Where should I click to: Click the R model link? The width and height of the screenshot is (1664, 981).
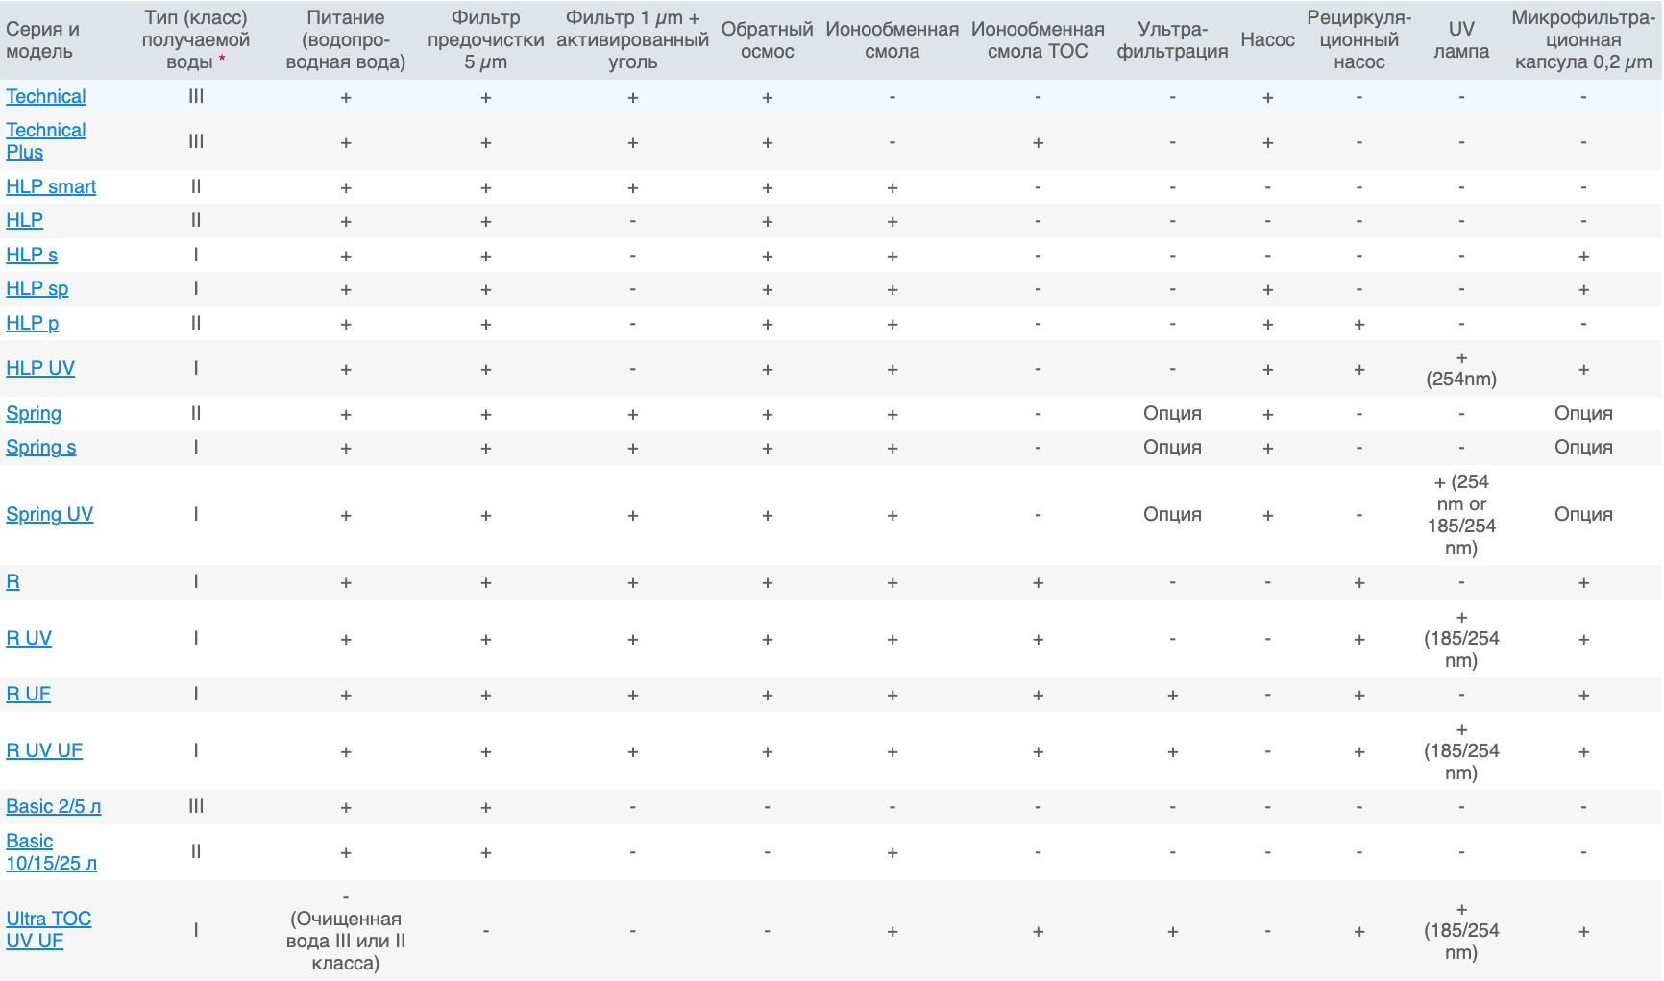pos(12,581)
